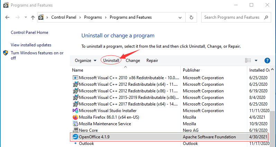Click the address bar Control Panel icon
Image resolution: width=276 pixels, height=147 pixels.
pos(41,17)
